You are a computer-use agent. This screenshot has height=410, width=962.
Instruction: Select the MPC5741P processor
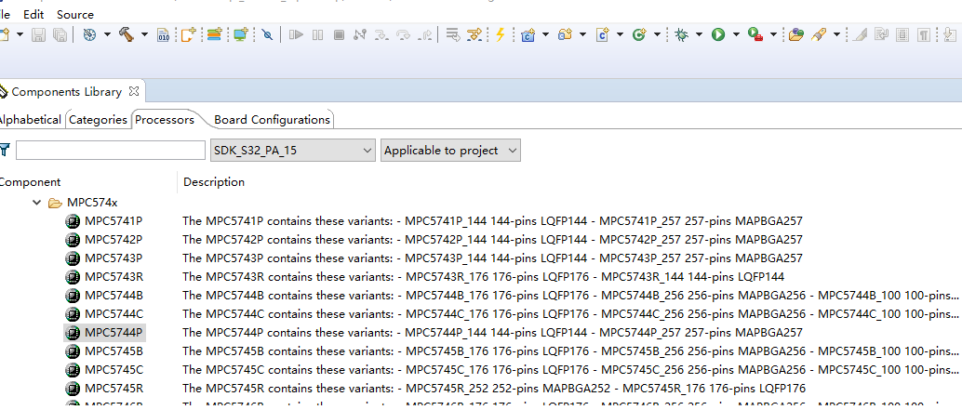tap(114, 220)
